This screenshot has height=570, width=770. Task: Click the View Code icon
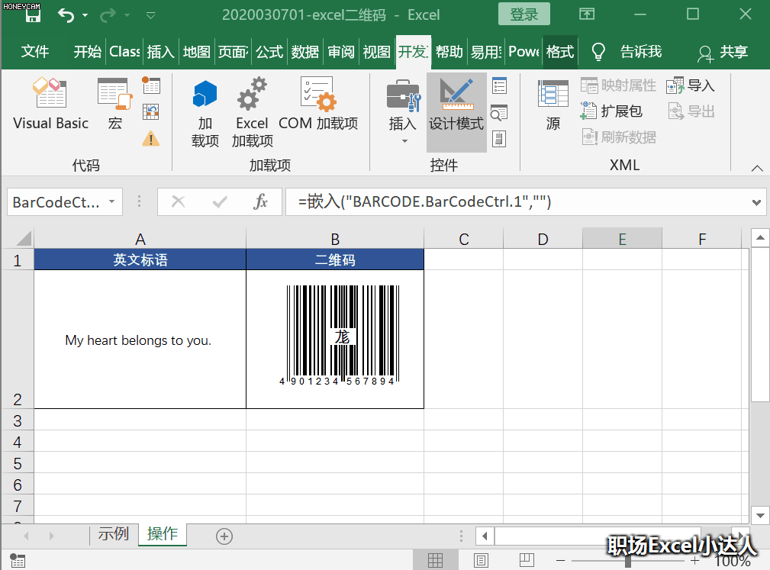pos(499,113)
